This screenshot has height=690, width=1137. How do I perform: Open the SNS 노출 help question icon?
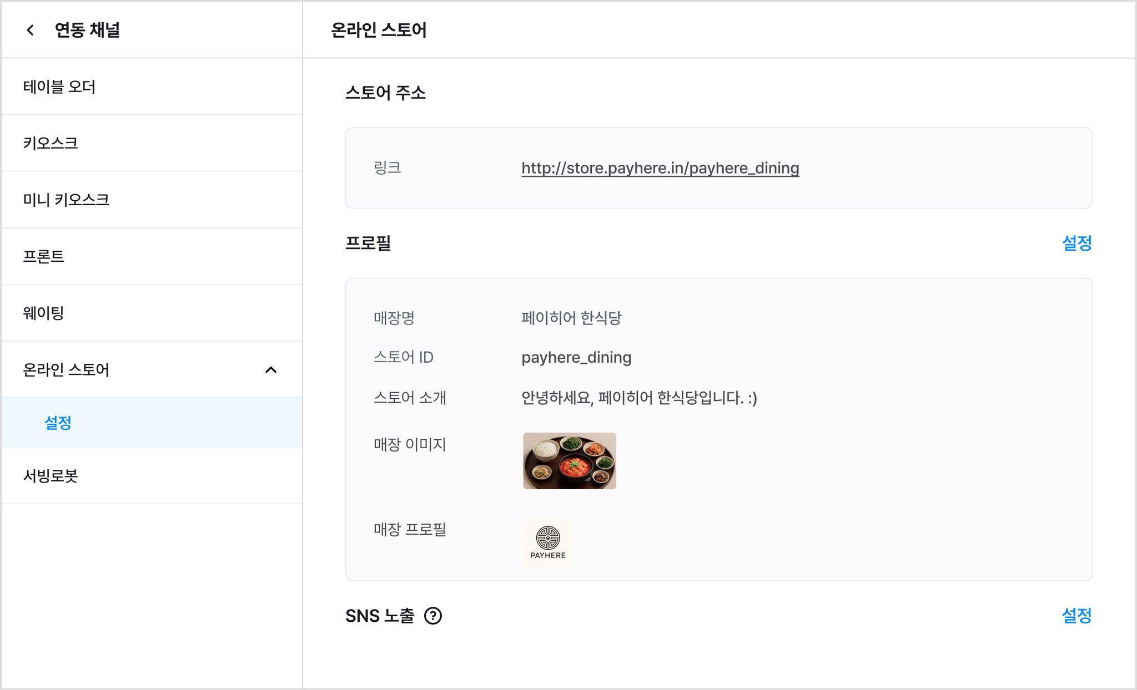[432, 616]
